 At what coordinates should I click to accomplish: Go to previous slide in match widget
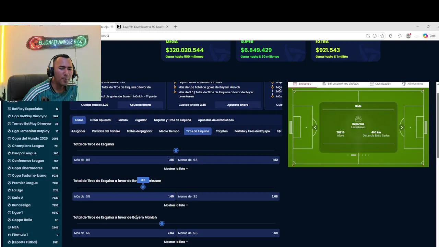coord(315,127)
